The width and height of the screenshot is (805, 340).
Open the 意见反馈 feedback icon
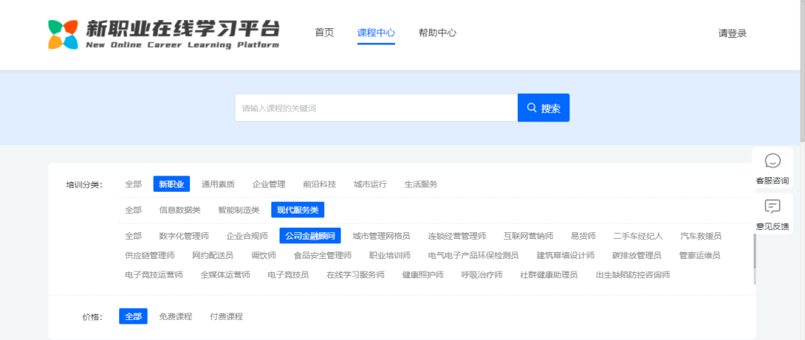click(x=772, y=207)
